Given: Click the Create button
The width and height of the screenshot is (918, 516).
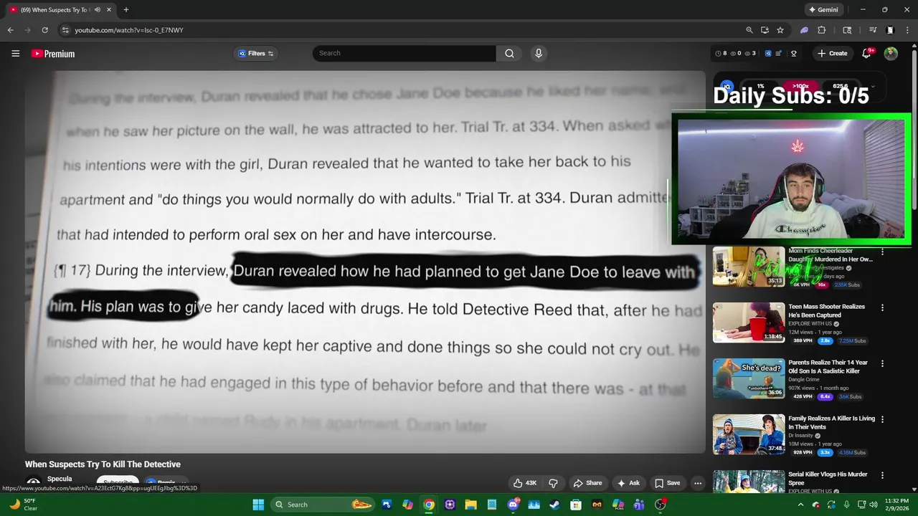Looking at the screenshot, I should [x=833, y=54].
